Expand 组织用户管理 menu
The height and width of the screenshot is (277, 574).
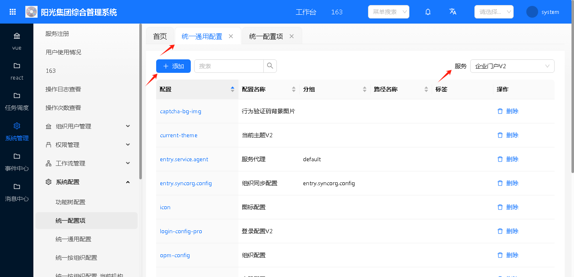pos(87,126)
